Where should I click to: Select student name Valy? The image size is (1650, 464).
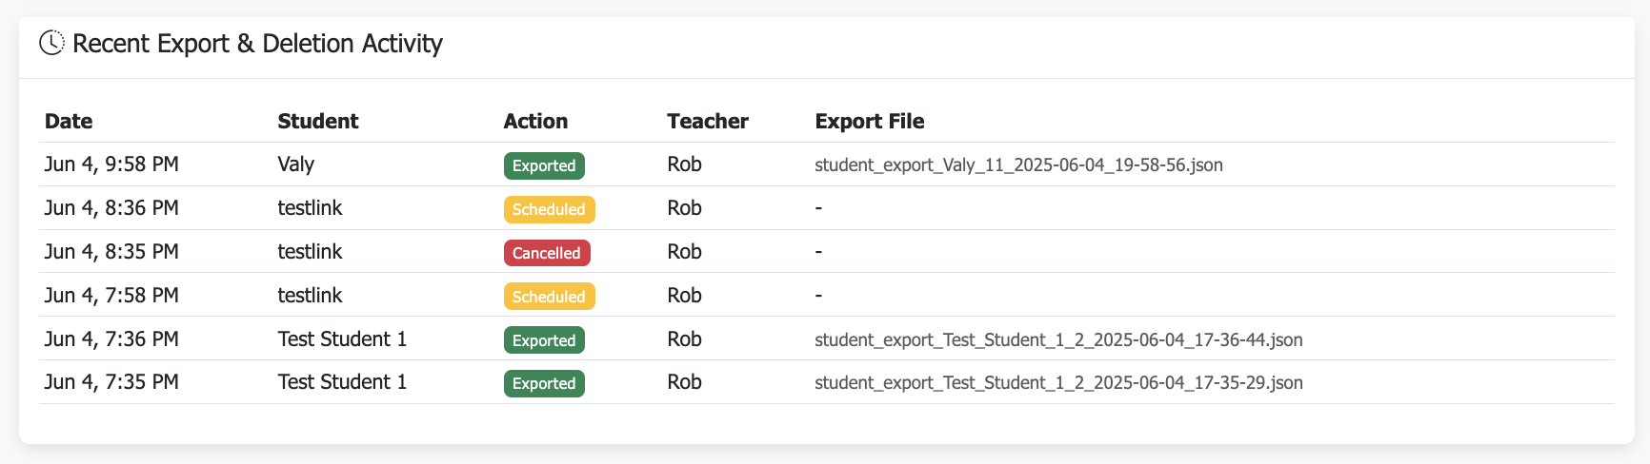pos(295,164)
